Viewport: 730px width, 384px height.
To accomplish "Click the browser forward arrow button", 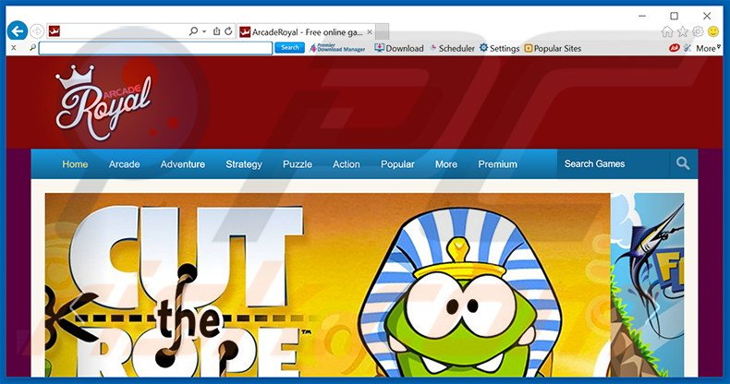I will (x=37, y=31).
